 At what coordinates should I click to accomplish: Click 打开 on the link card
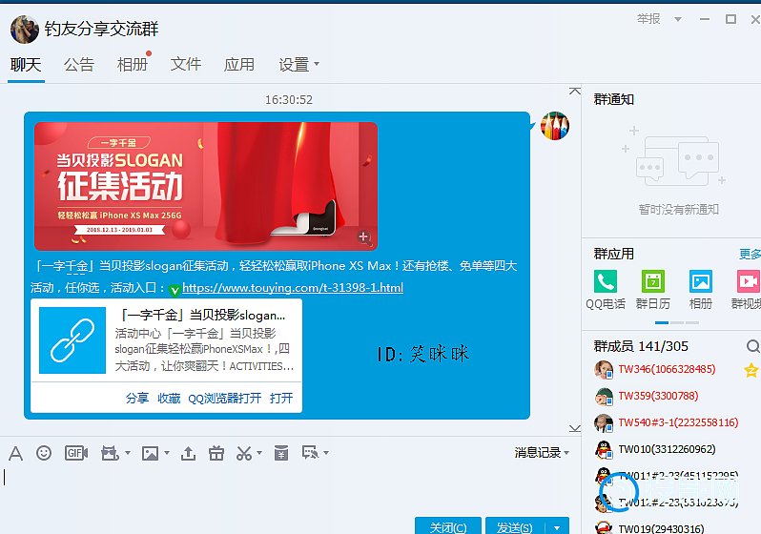click(x=281, y=399)
